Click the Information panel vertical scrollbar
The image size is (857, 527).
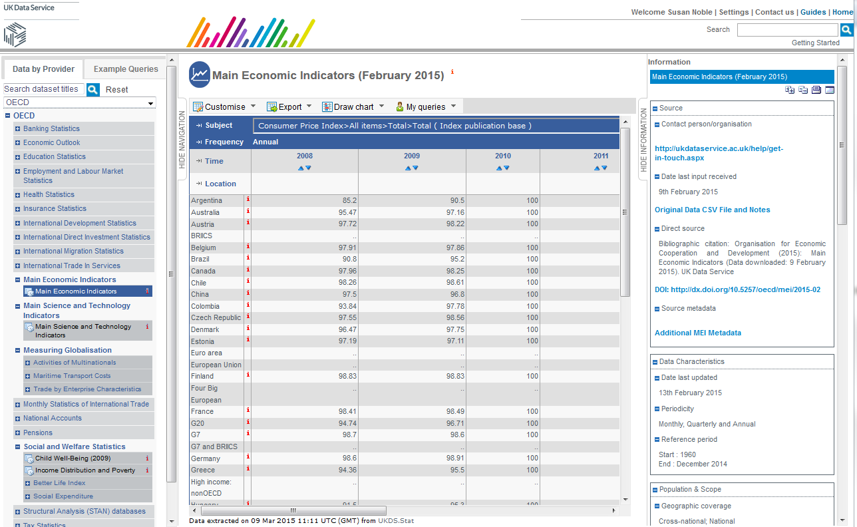coord(842,145)
